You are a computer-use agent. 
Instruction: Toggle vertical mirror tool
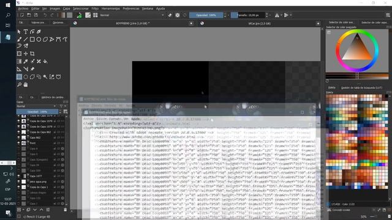(286, 15)
